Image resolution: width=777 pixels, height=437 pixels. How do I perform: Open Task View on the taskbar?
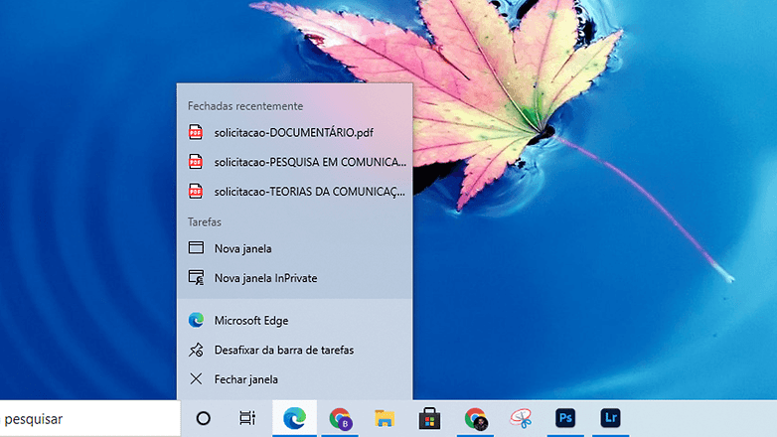coord(247,419)
